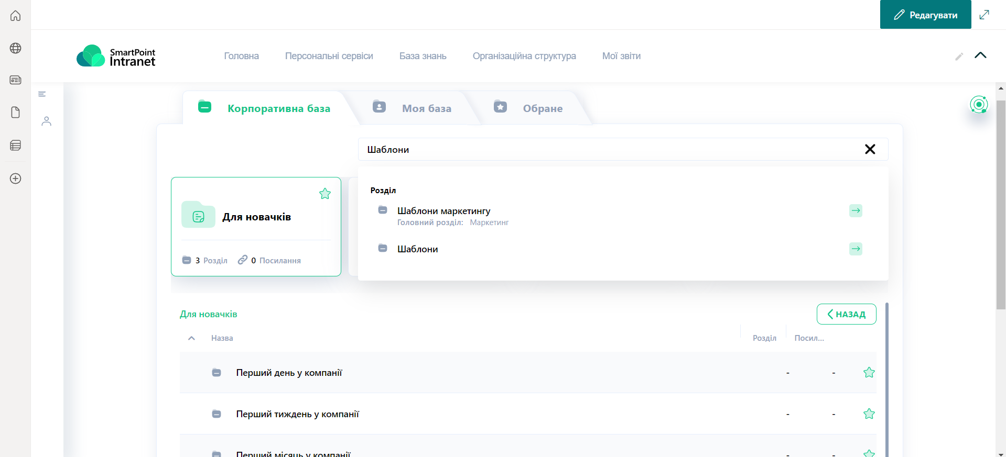This screenshot has width=1006, height=457.
Task: Expand the hamburger side panel menu
Action: pyautogui.click(x=42, y=94)
